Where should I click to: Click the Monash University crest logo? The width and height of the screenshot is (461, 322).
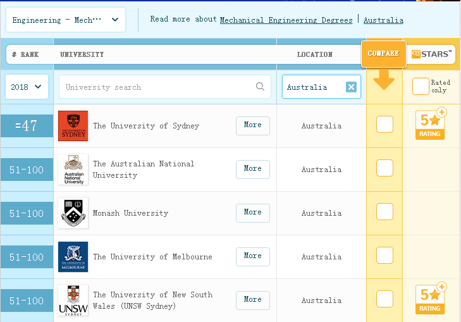73,213
